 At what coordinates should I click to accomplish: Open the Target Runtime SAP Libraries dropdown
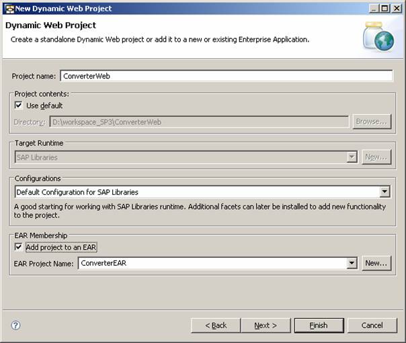click(x=352, y=157)
